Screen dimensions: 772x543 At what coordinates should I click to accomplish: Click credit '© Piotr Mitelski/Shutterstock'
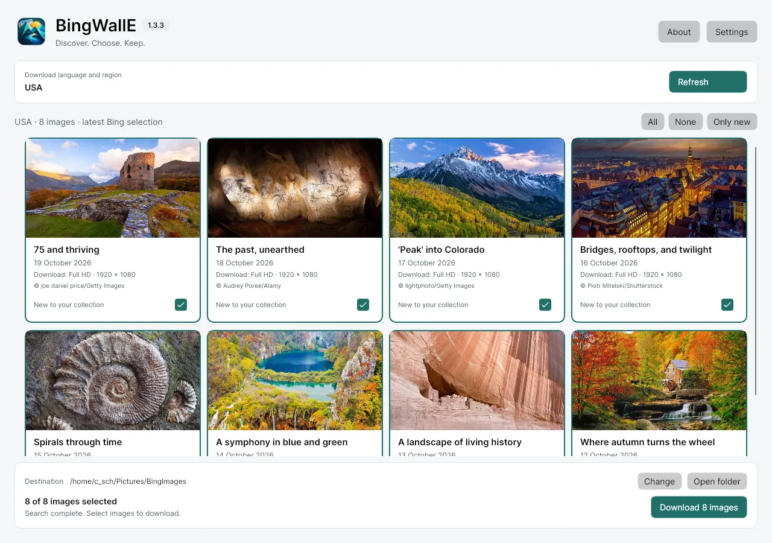tap(621, 286)
